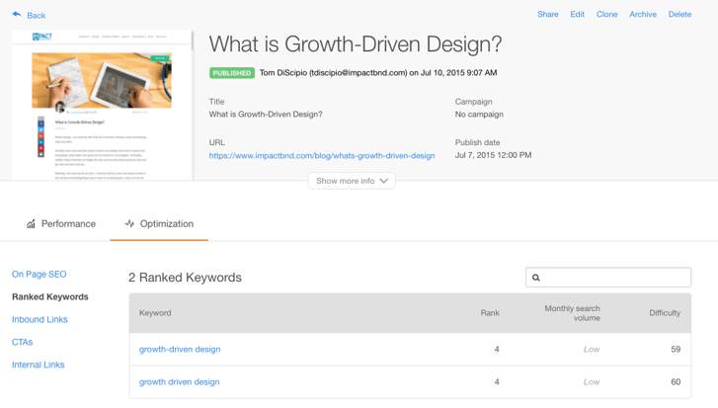Archive this blog post
The width and height of the screenshot is (718, 408).
(x=642, y=14)
